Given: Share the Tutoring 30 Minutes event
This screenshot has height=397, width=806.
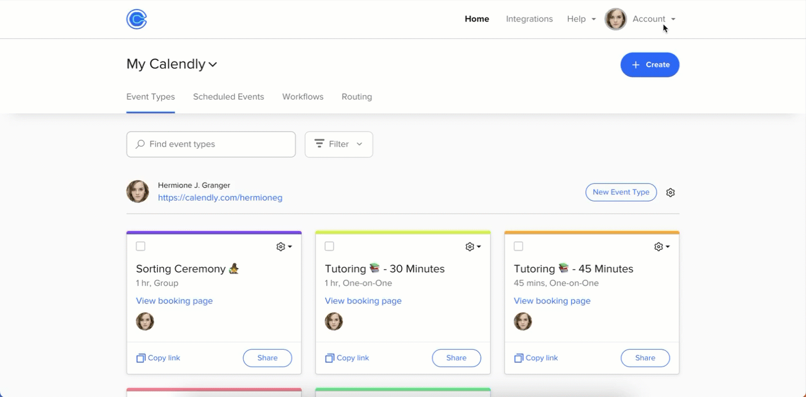Looking at the screenshot, I should point(457,358).
